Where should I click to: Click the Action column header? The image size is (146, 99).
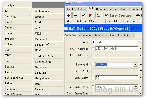82,21
